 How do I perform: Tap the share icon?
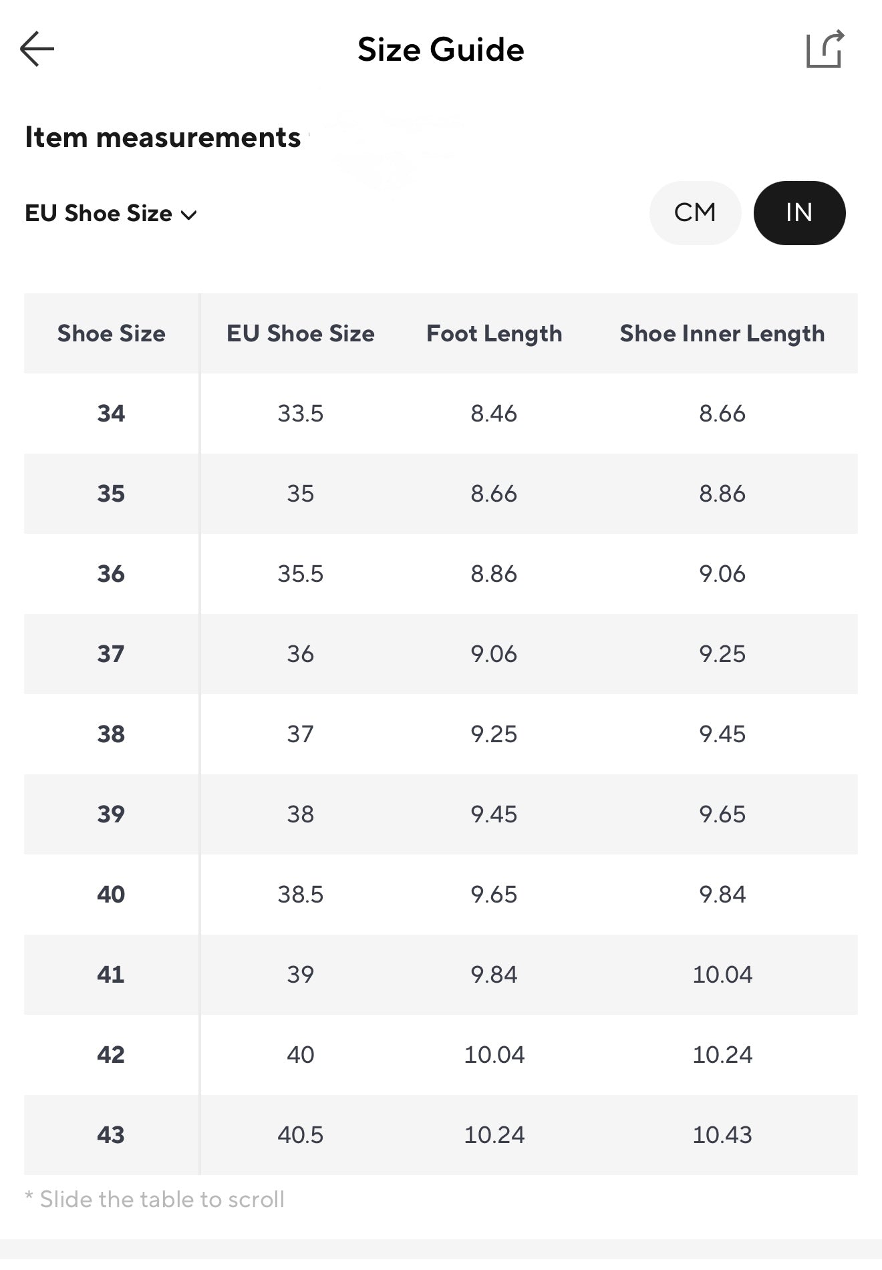(x=825, y=49)
